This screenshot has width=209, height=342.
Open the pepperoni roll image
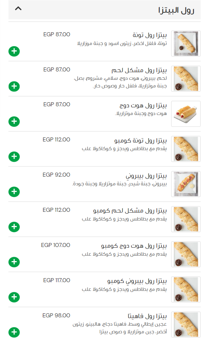click(186, 184)
